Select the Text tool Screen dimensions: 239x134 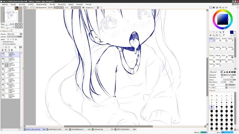(x=223, y=32)
